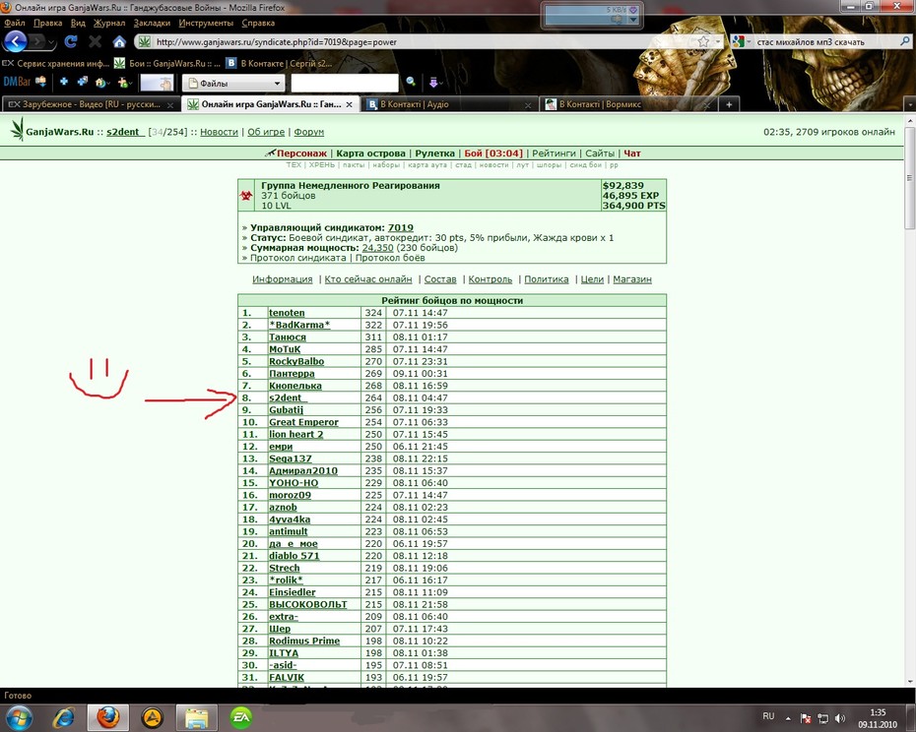This screenshot has height=732, width=916.
Task: Open the AIMP player taskbar icon
Action: pos(152,717)
